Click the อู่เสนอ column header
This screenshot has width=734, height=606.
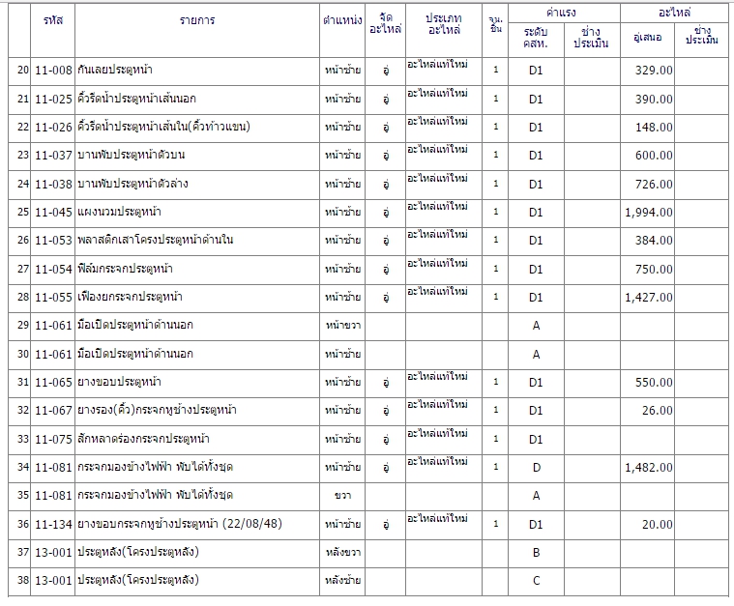[x=647, y=38]
